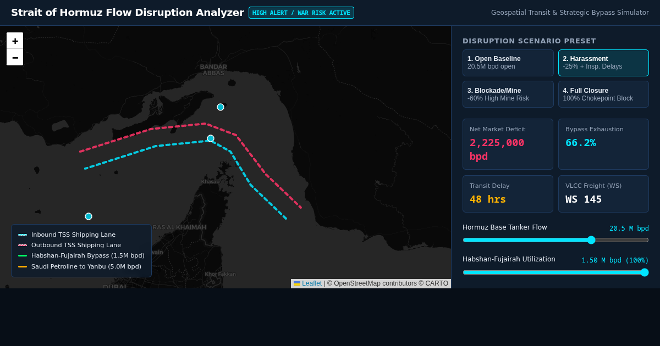Click the map marker south of Bandar Abbas
Screen dimensions: 660x346
(221, 107)
